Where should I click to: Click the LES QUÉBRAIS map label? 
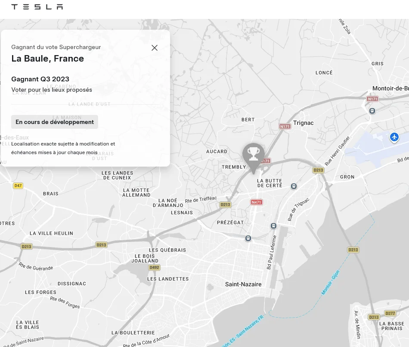167,250
